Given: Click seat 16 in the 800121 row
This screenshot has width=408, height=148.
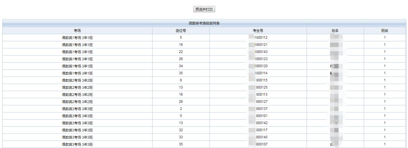Looking at the screenshot, I should pyautogui.click(x=181, y=45).
